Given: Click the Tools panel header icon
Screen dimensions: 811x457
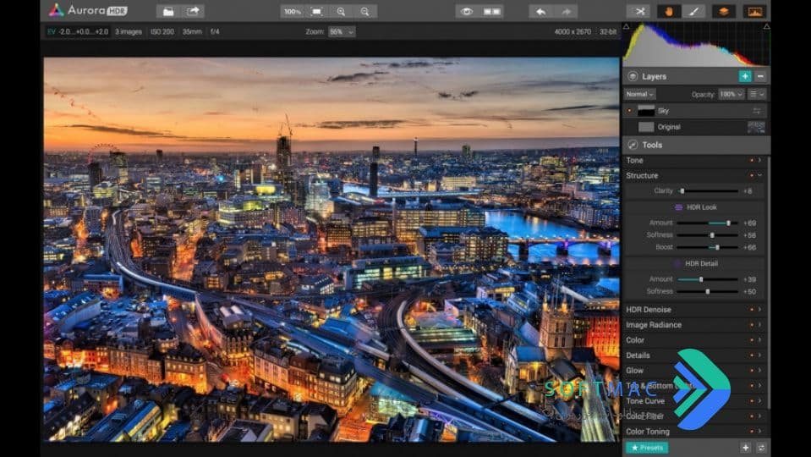Looking at the screenshot, I should pyautogui.click(x=633, y=145).
